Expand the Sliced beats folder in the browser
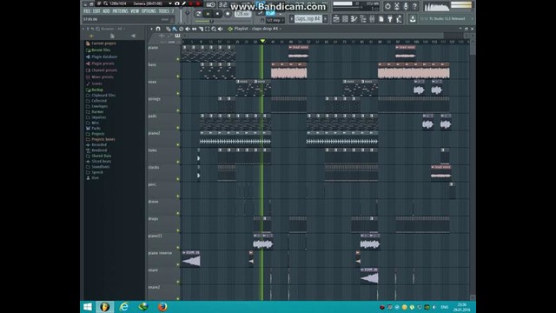 (x=101, y=162)
